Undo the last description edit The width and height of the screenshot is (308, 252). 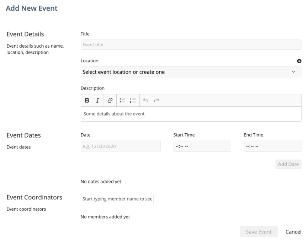(145, 101)
